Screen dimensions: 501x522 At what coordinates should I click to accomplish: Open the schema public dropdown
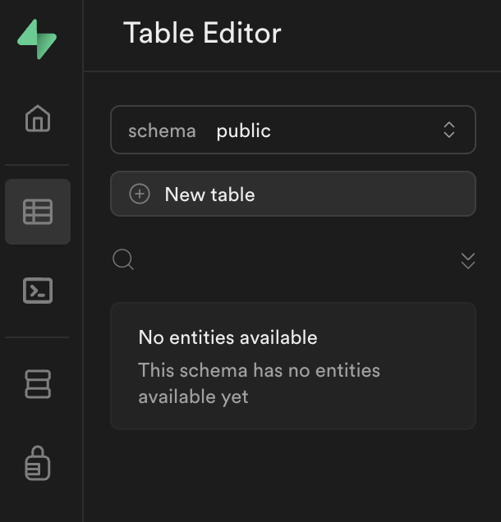tap(292, 130)
